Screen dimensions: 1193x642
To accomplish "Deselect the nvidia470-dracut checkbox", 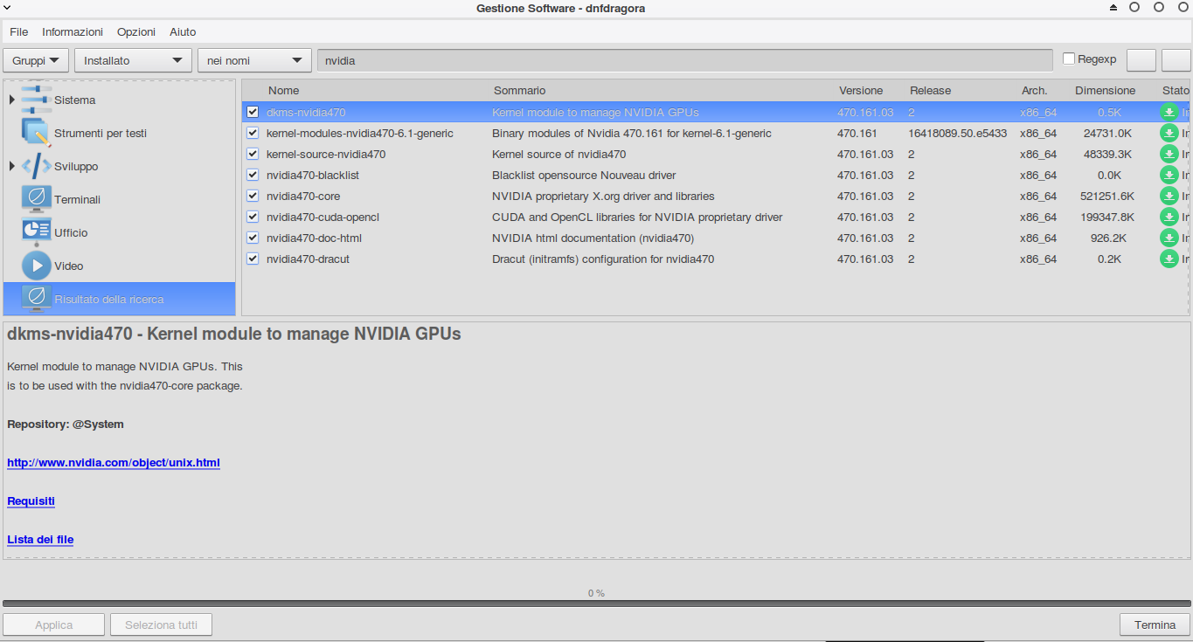I will click(x=253, y=259).
